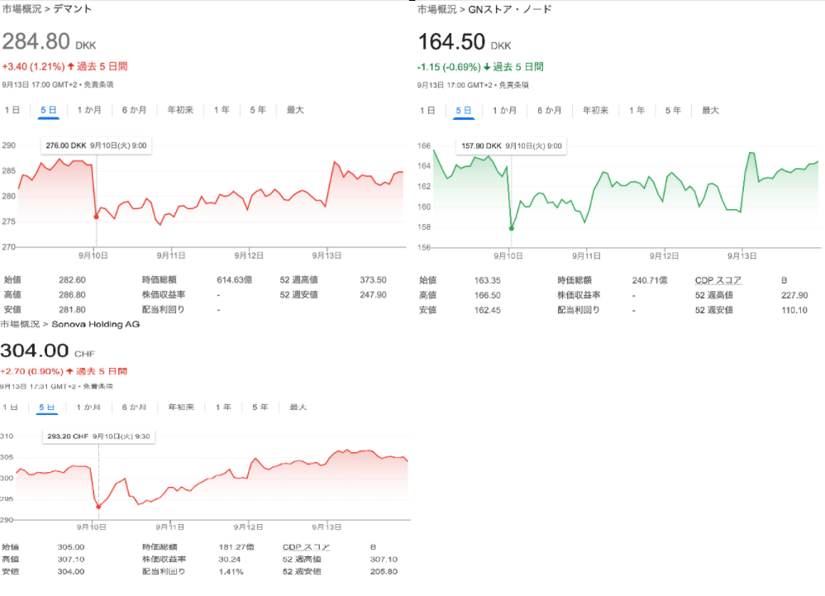Click GNストア・ノード market cap 240.71億

(650, 280)
